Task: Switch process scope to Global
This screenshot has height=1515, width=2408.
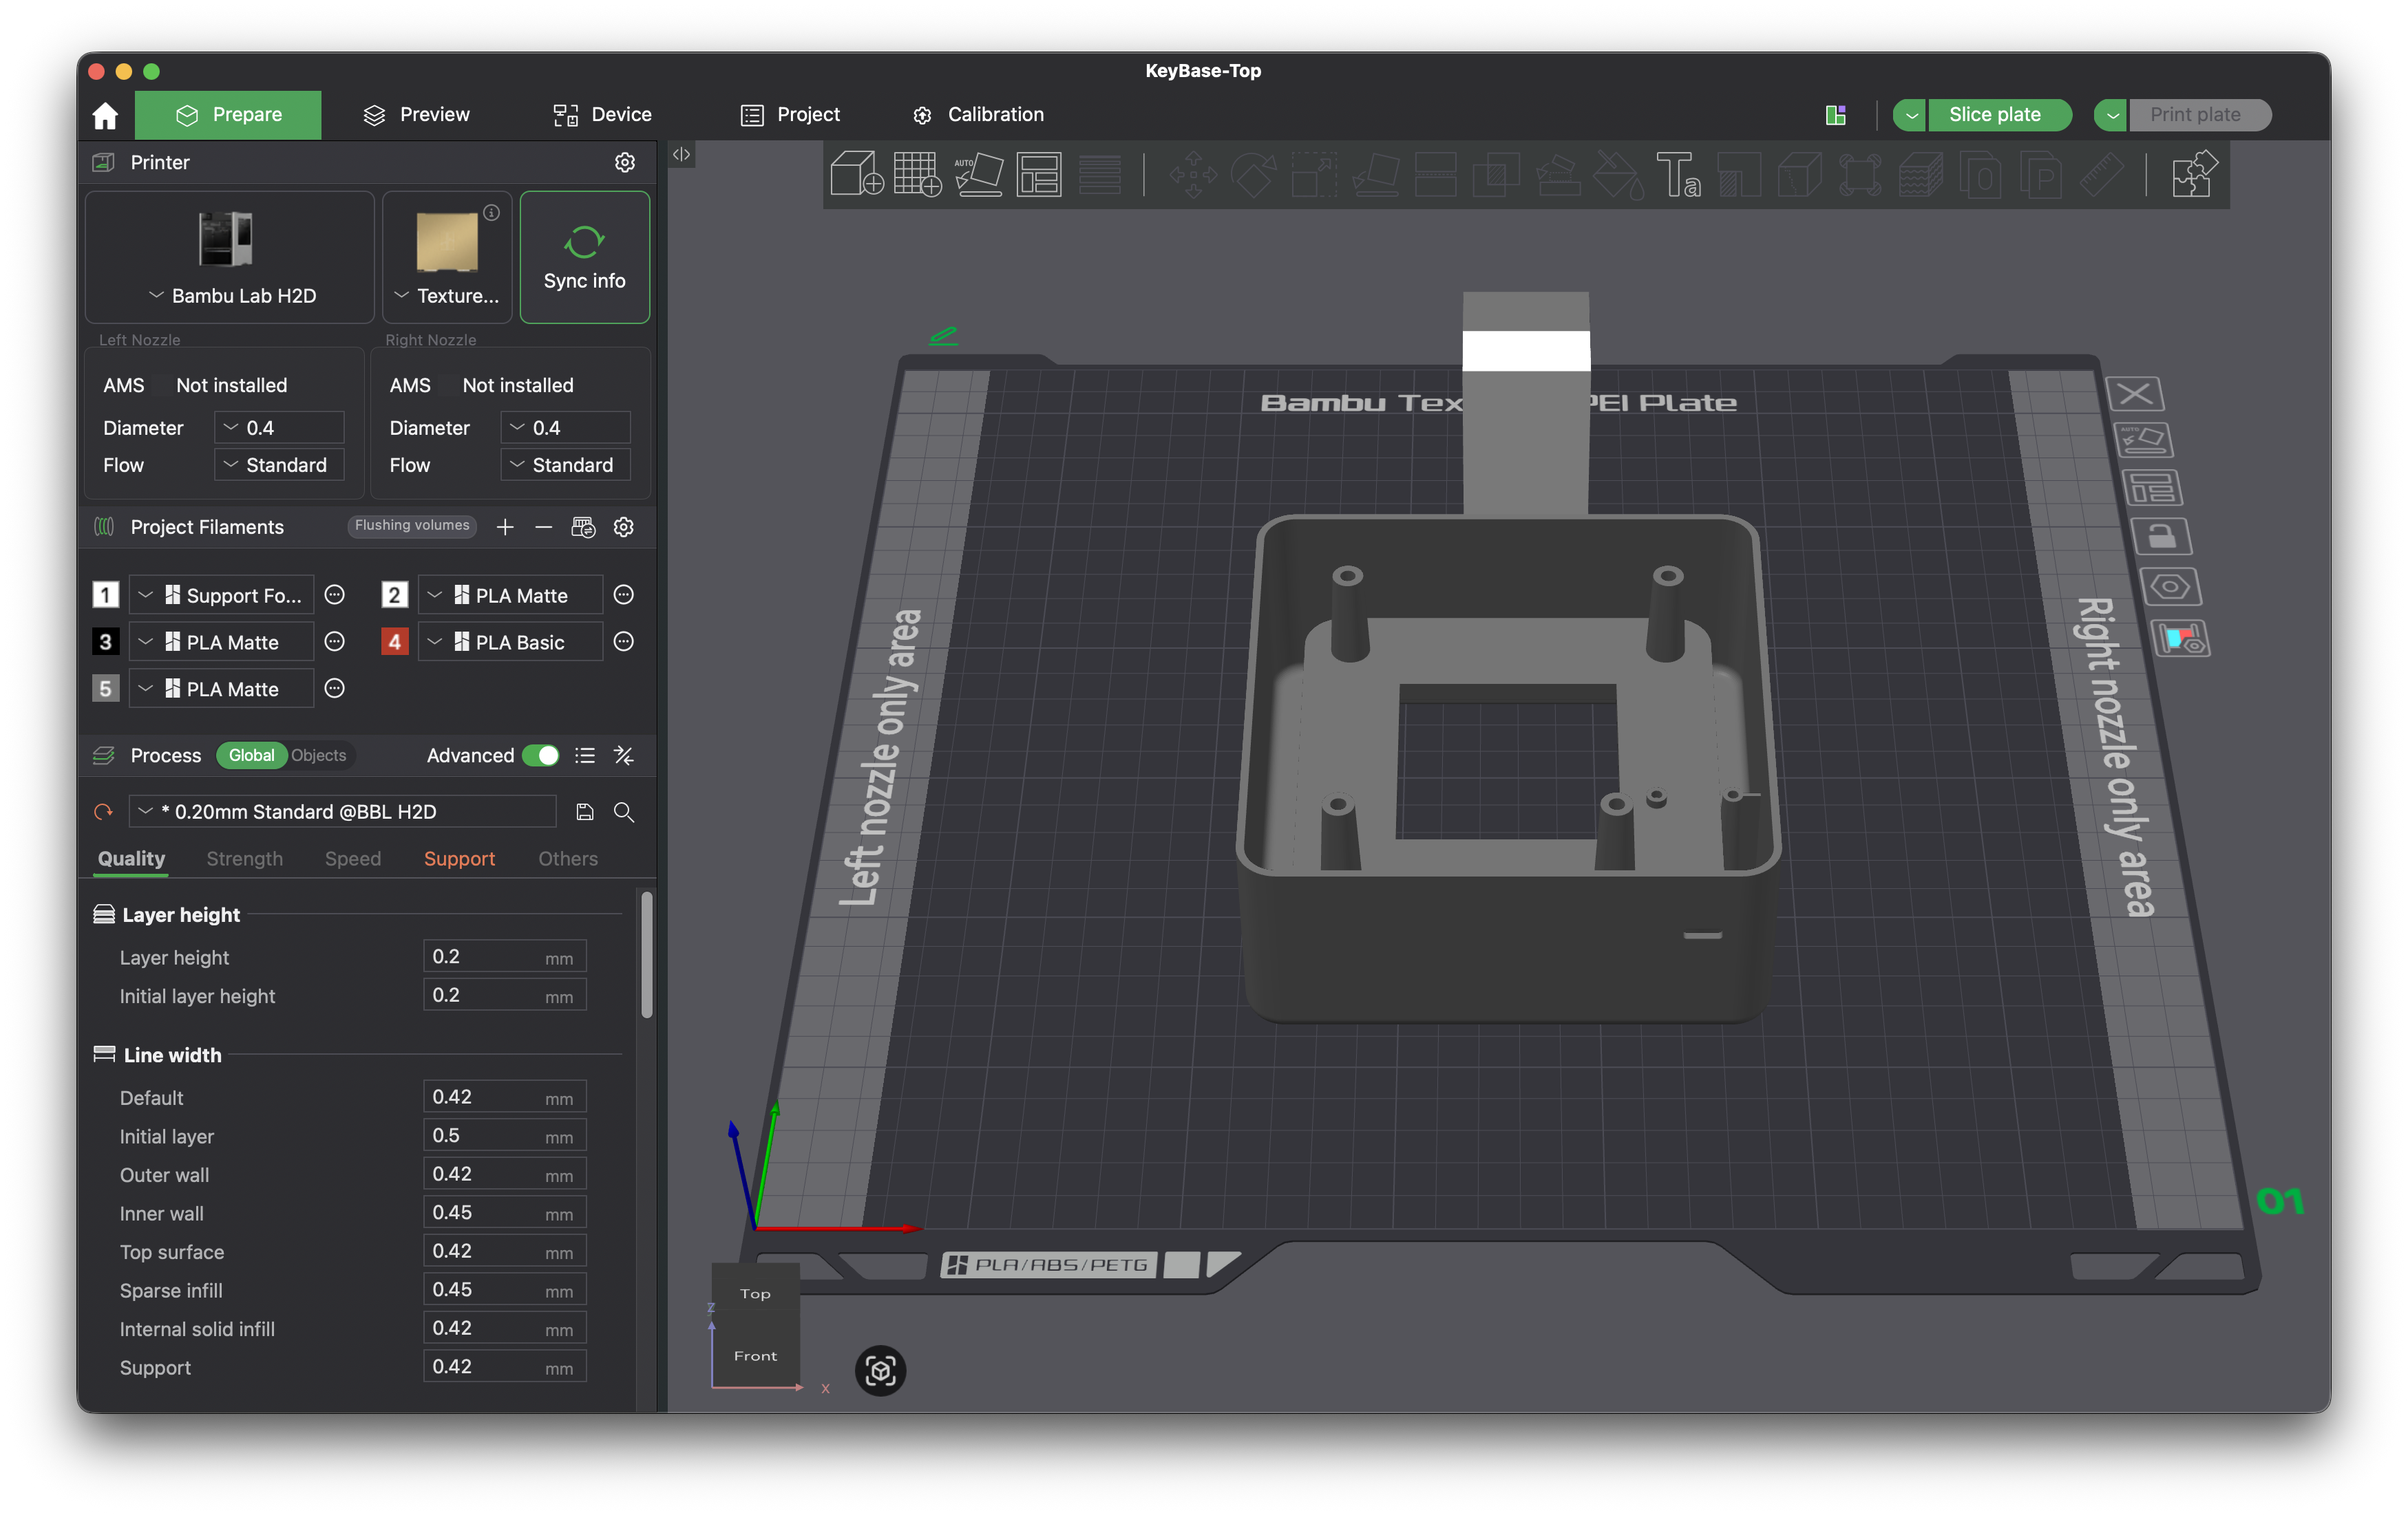Action: coord(251,755)
